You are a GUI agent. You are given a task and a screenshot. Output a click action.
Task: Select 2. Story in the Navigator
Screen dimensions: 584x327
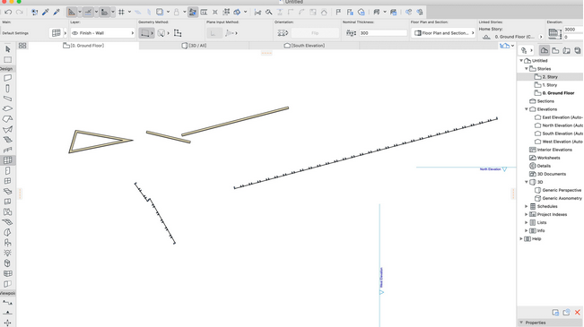pos(550,77)
